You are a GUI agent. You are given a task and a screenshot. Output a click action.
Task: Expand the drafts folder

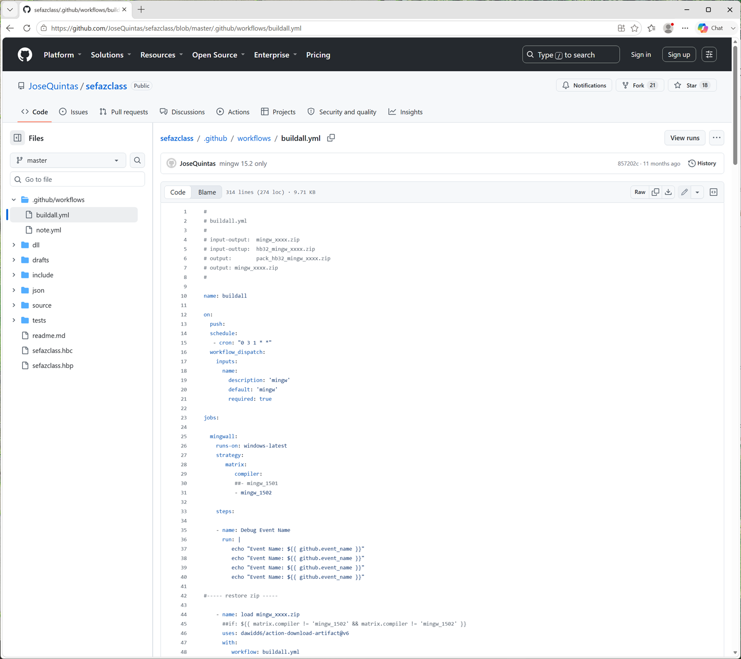point(14,260)
